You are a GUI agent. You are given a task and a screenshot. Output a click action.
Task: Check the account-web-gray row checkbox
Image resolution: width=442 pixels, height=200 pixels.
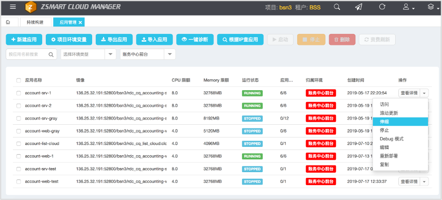19,131
